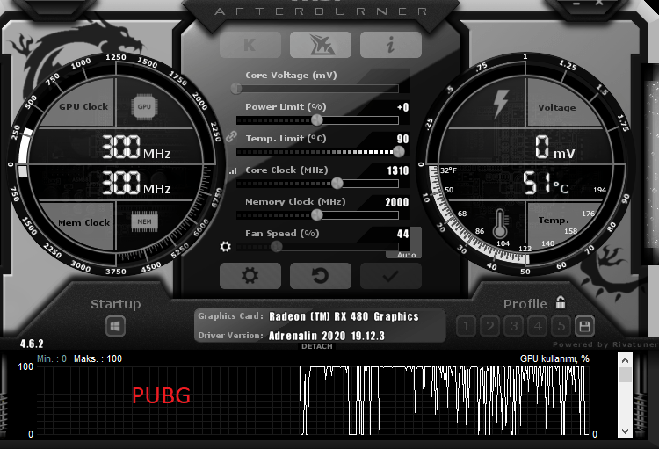Viewport: 659px width, 449px height.
Task: Open fan speed settings gear icon
Action: point(225,246)
